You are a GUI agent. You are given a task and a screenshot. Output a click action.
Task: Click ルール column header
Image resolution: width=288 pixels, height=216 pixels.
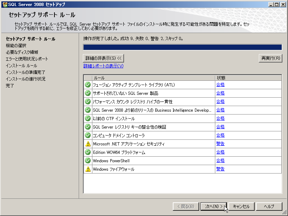[x=153, y=78]
